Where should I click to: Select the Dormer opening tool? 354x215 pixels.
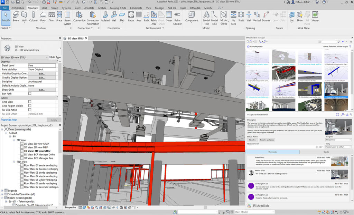[x=266, y=17]
